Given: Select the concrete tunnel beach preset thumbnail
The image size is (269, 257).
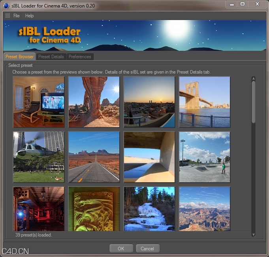Looking at the screenshot, I should pos(149,157).
